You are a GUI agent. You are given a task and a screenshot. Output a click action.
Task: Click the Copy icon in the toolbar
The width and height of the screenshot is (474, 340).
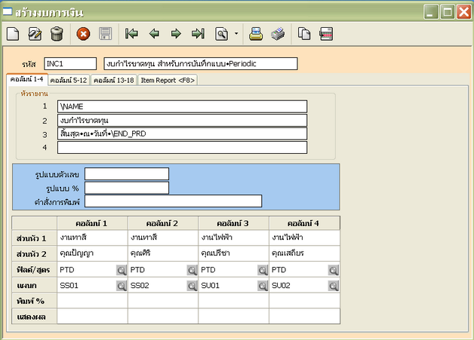(x=304, y=33)
